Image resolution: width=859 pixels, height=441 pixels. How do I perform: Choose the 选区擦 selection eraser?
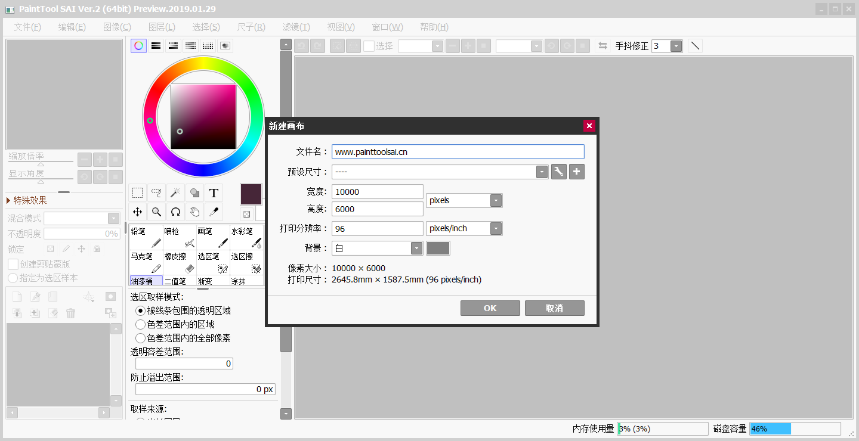click(x=246, y=262)
